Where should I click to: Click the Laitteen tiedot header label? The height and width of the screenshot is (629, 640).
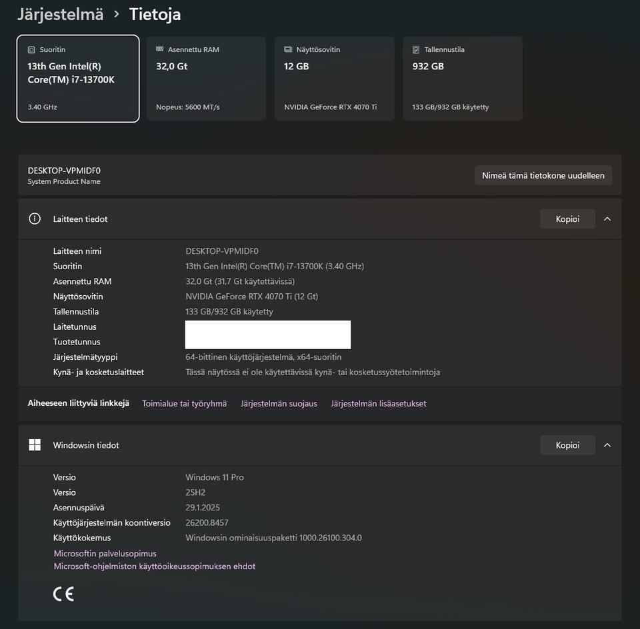(x=81, y=219)
